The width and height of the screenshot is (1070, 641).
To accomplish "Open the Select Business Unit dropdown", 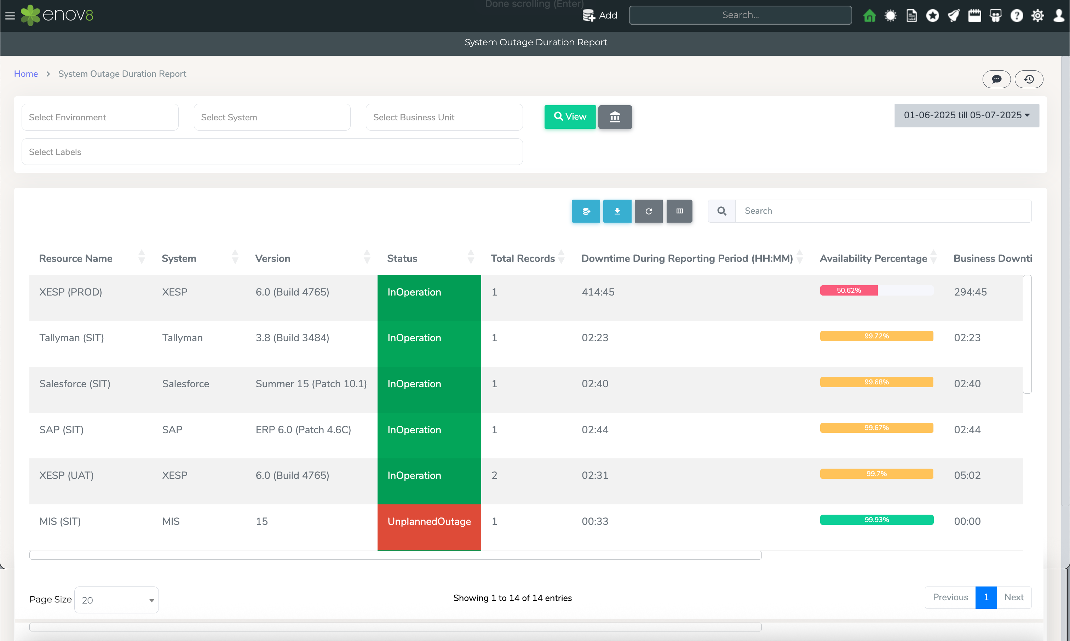I will coord(444,117).
